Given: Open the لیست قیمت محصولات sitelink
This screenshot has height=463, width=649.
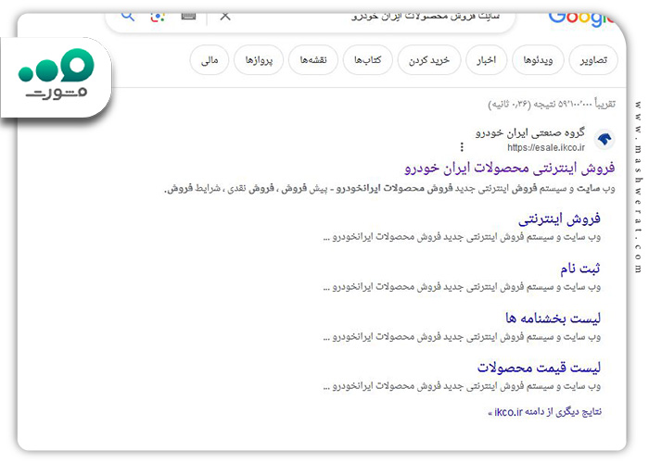Looking at the screenshot, I should pyautogui.click(x=539, y=367).
